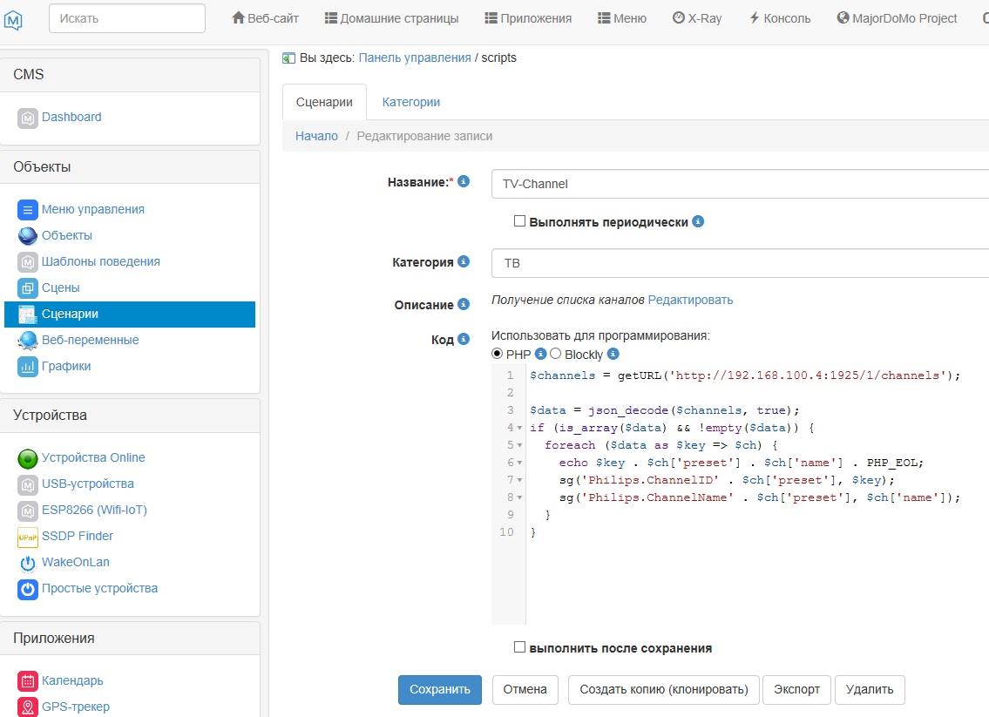Click the Calendar app icon
The width and height of the screenshot is (989, 717).
[x=28, y=681]
